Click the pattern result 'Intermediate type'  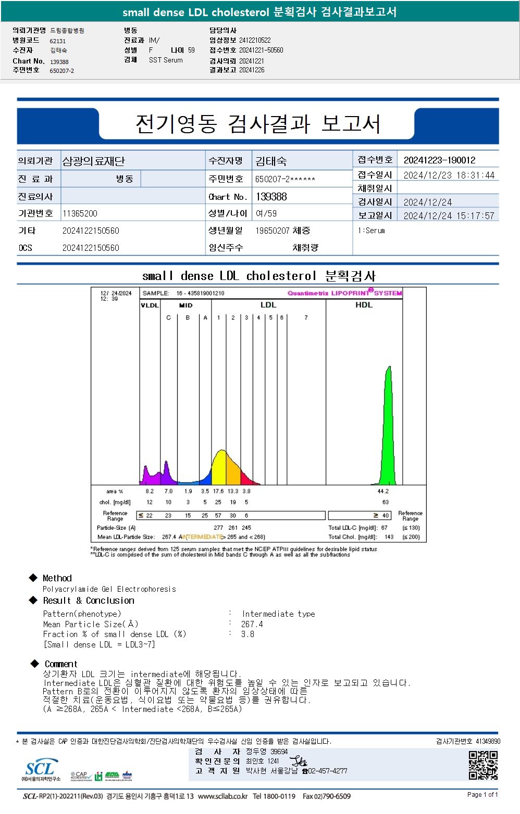[278, 614]
